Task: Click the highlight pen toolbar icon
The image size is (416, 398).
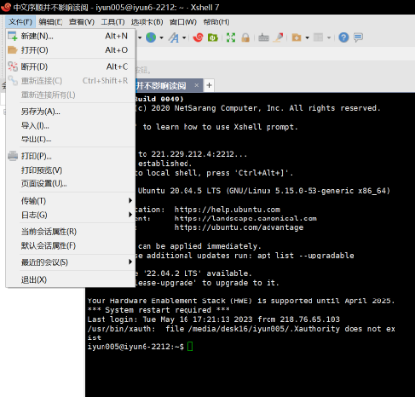Action: click(x=278, y=37)
